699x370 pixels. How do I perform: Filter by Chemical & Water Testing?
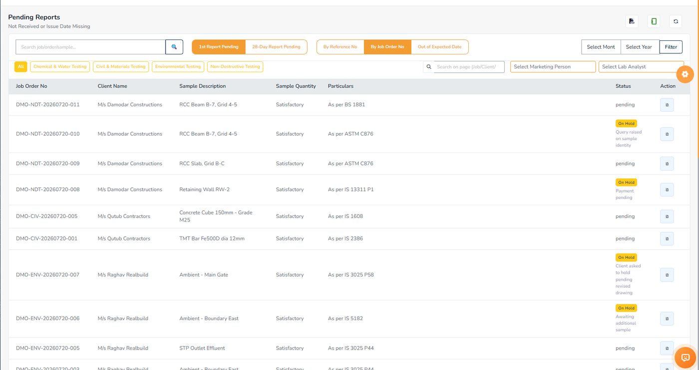point(60,66)
